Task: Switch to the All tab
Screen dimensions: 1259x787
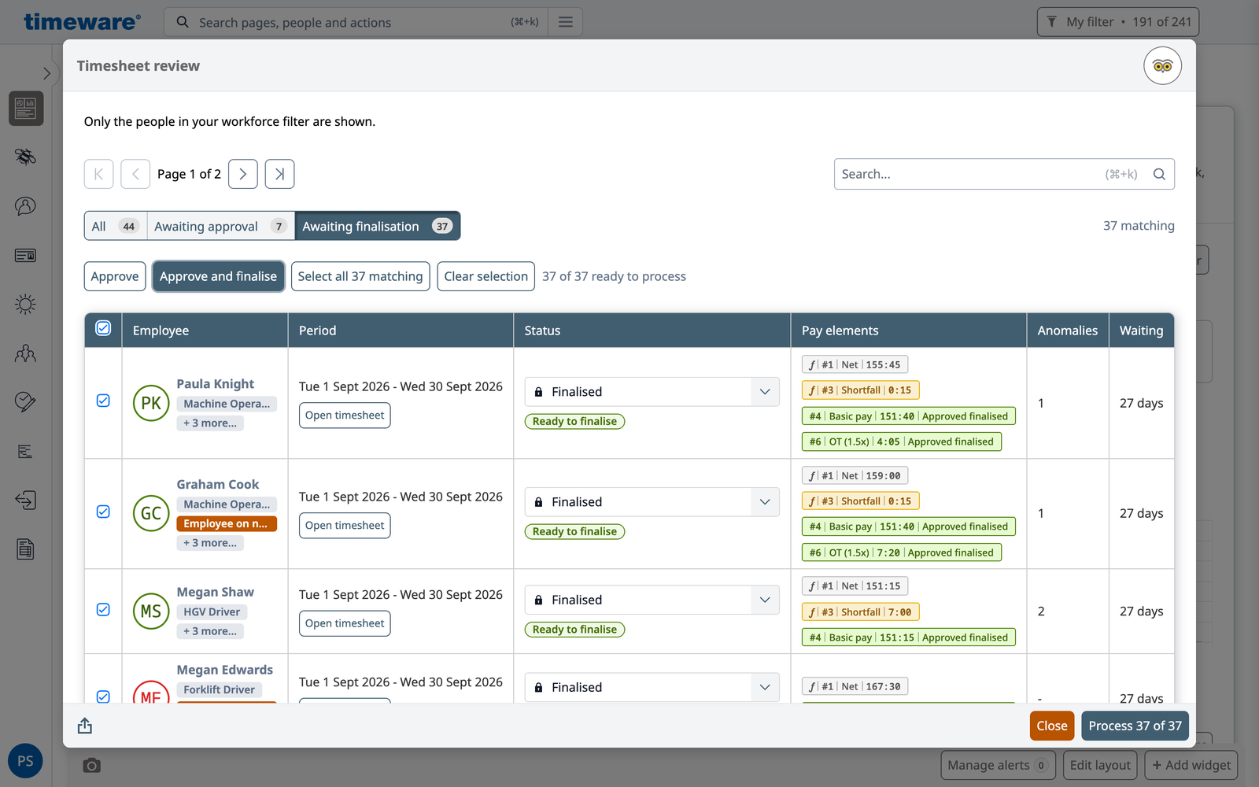Action: point(116,226)
